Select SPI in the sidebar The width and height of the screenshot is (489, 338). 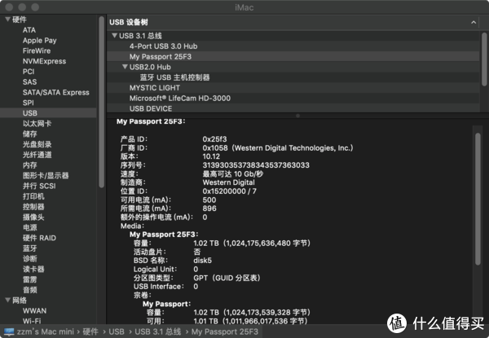coord(28,103)
